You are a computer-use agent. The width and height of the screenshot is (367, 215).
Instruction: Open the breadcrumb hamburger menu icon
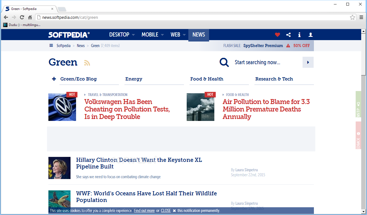[51, 46]
